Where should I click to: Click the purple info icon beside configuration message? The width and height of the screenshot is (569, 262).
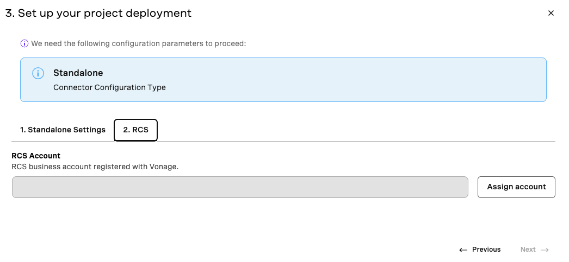(x=24, y=44)
